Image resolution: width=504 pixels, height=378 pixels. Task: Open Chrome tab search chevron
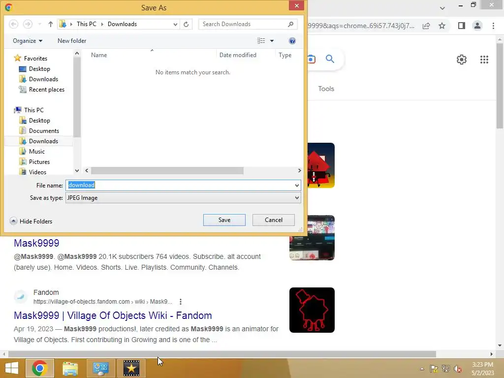pos(442,8)
